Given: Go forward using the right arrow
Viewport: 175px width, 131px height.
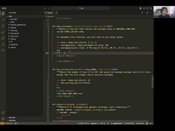Looking at the screenshot, I should [49, 8].
